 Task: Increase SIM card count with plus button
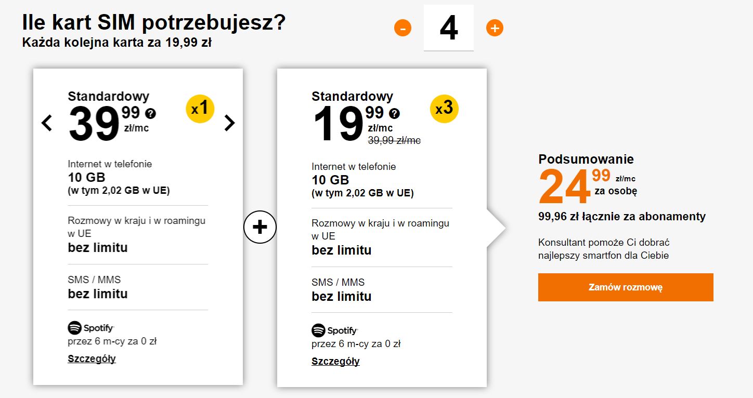click(495, 28)
